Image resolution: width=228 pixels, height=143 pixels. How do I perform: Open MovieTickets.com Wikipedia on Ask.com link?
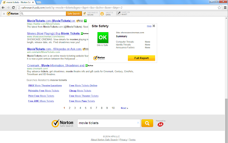[54, 49]
